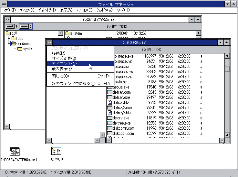Open File Manager application control menu box
The image size is (238, 177).
4,4
